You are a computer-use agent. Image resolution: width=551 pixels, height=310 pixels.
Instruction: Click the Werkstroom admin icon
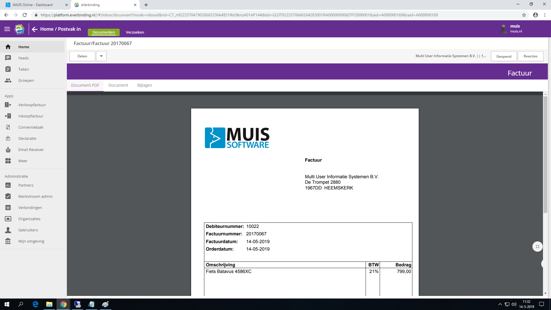pos(8,196)
